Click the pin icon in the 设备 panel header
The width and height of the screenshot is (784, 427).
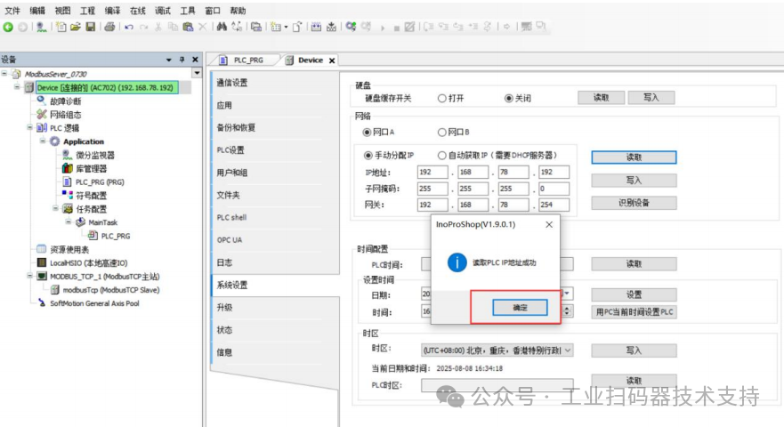click(x=182, y=60)
